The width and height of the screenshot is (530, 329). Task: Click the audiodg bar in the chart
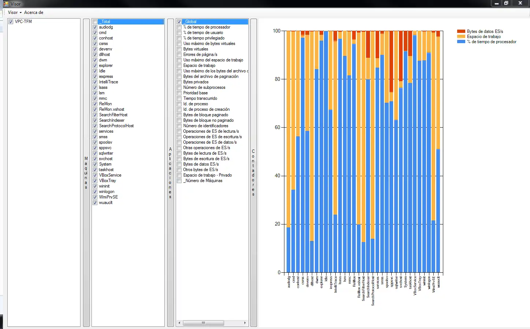pos(288,152)
